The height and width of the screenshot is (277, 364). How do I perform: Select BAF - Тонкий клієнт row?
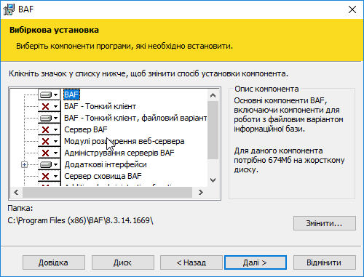100,106
